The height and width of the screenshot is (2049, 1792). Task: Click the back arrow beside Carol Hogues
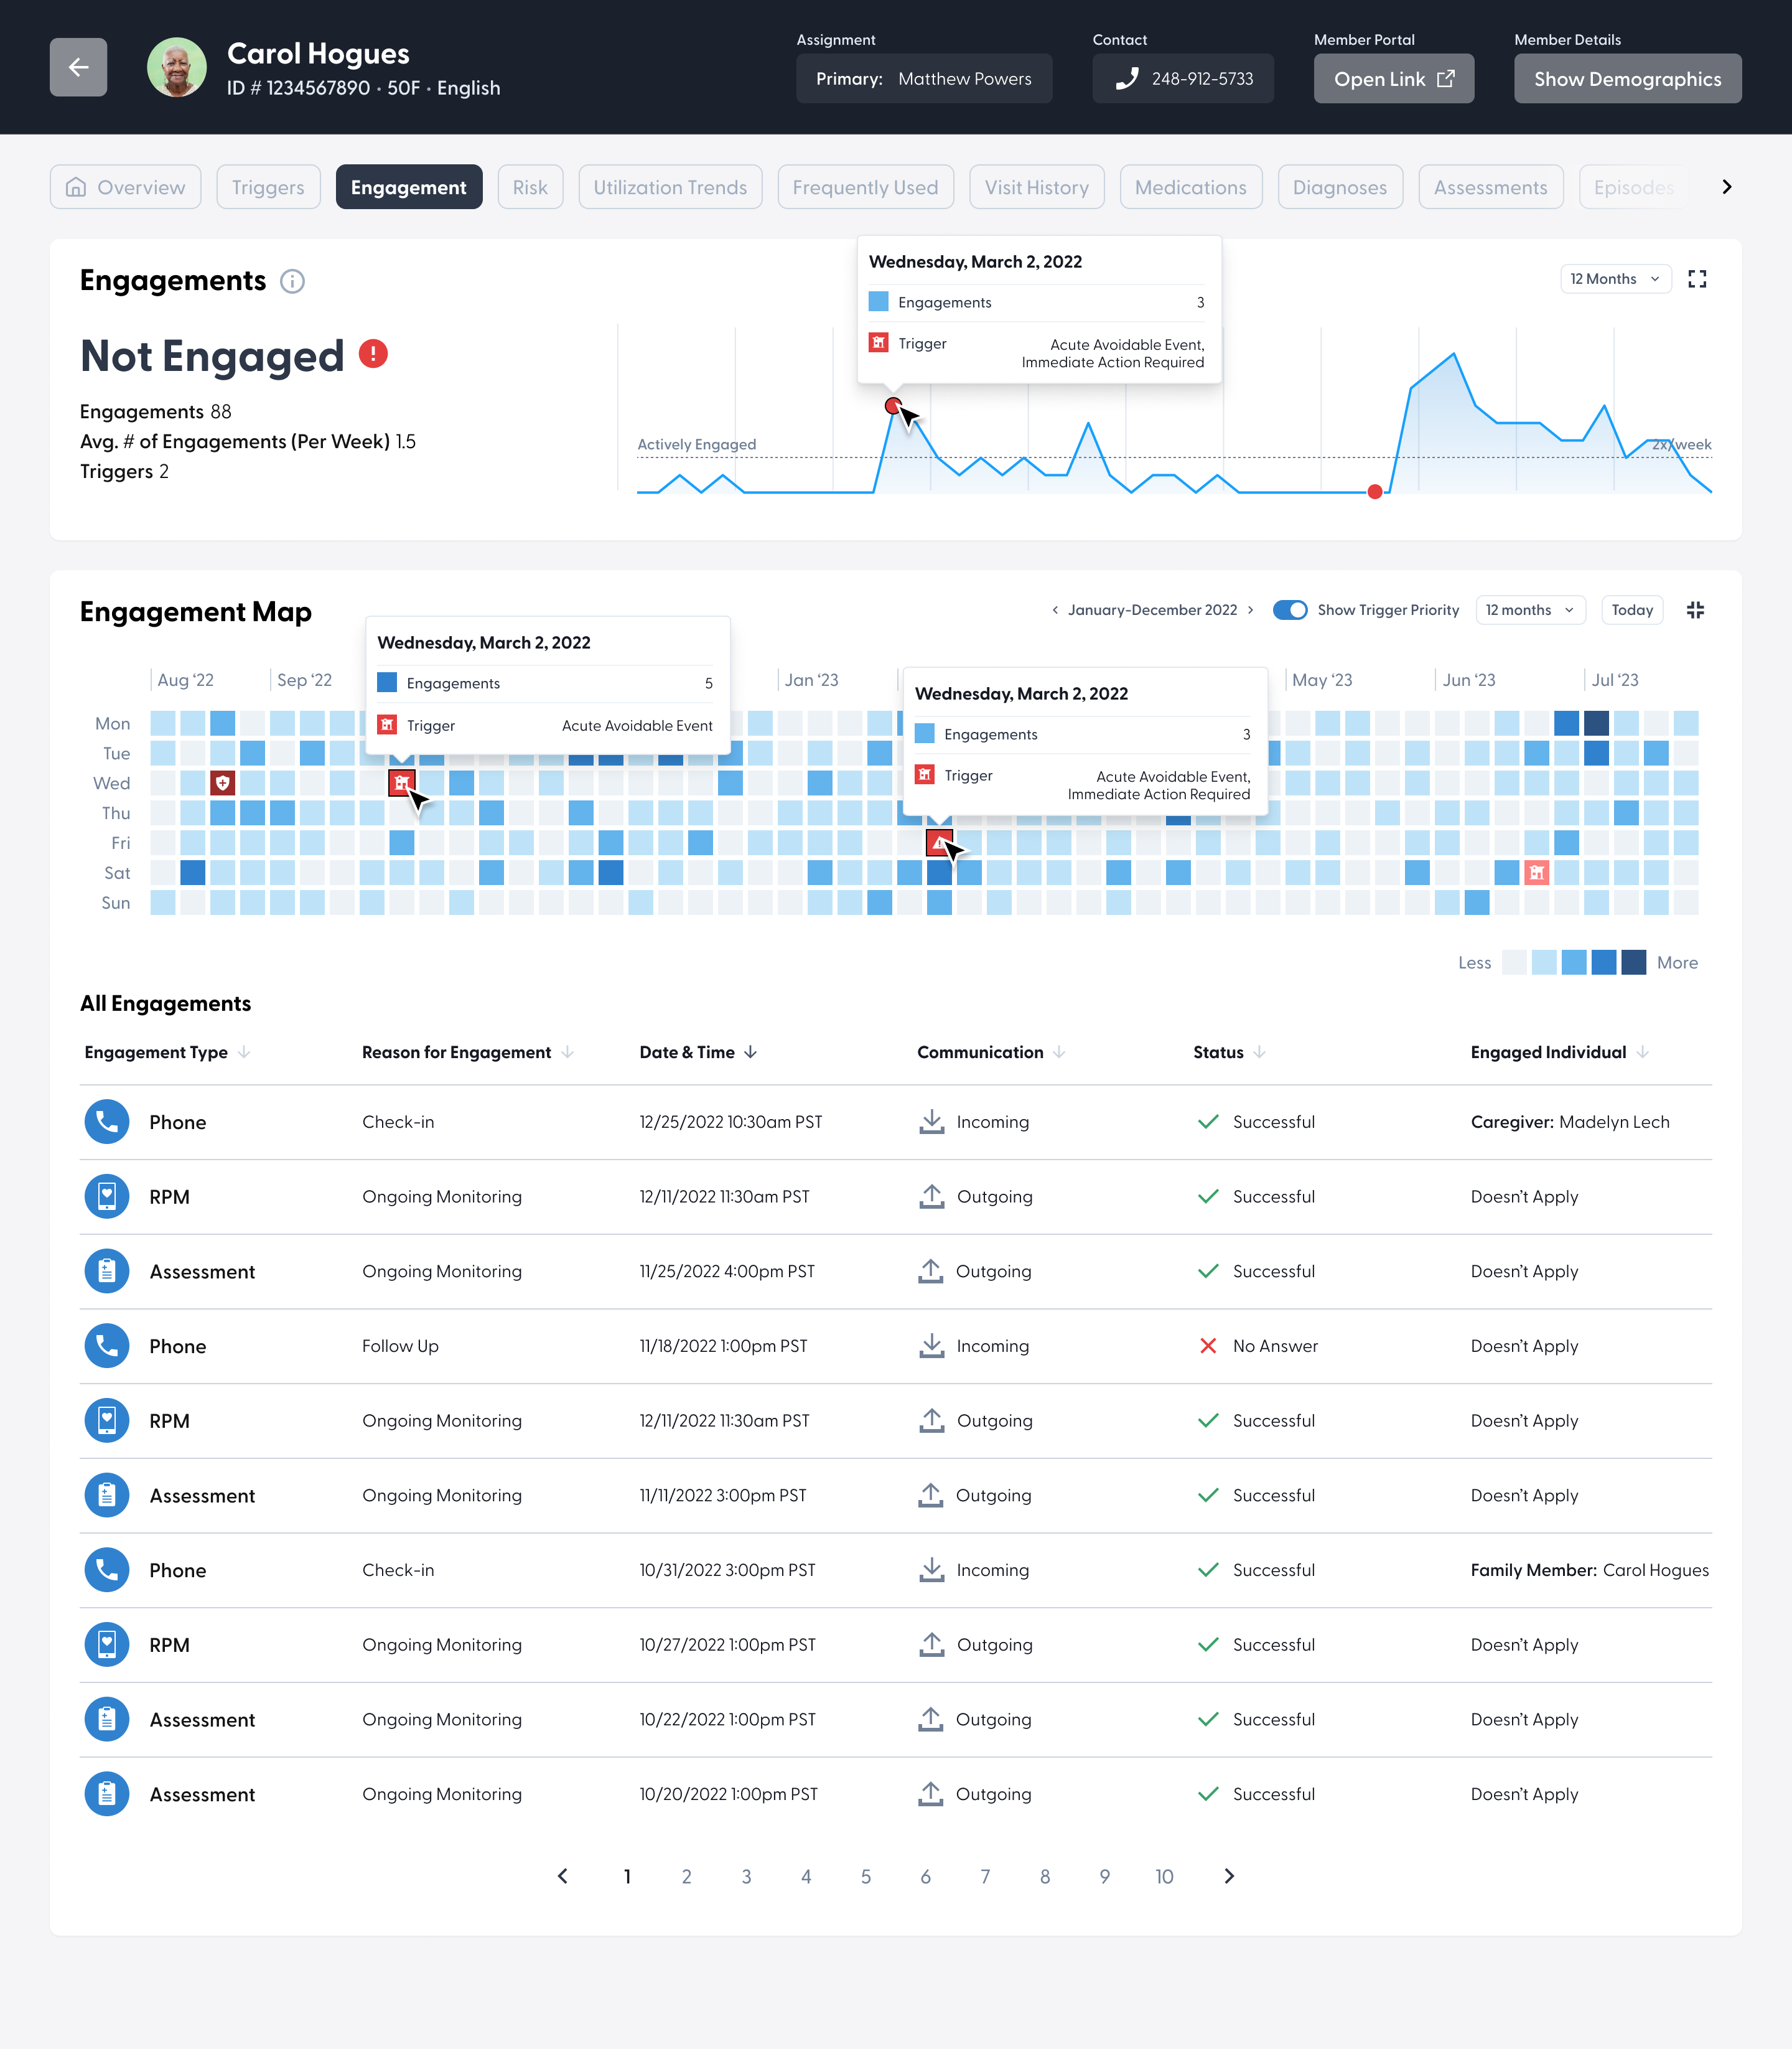[x=78, y=67]
